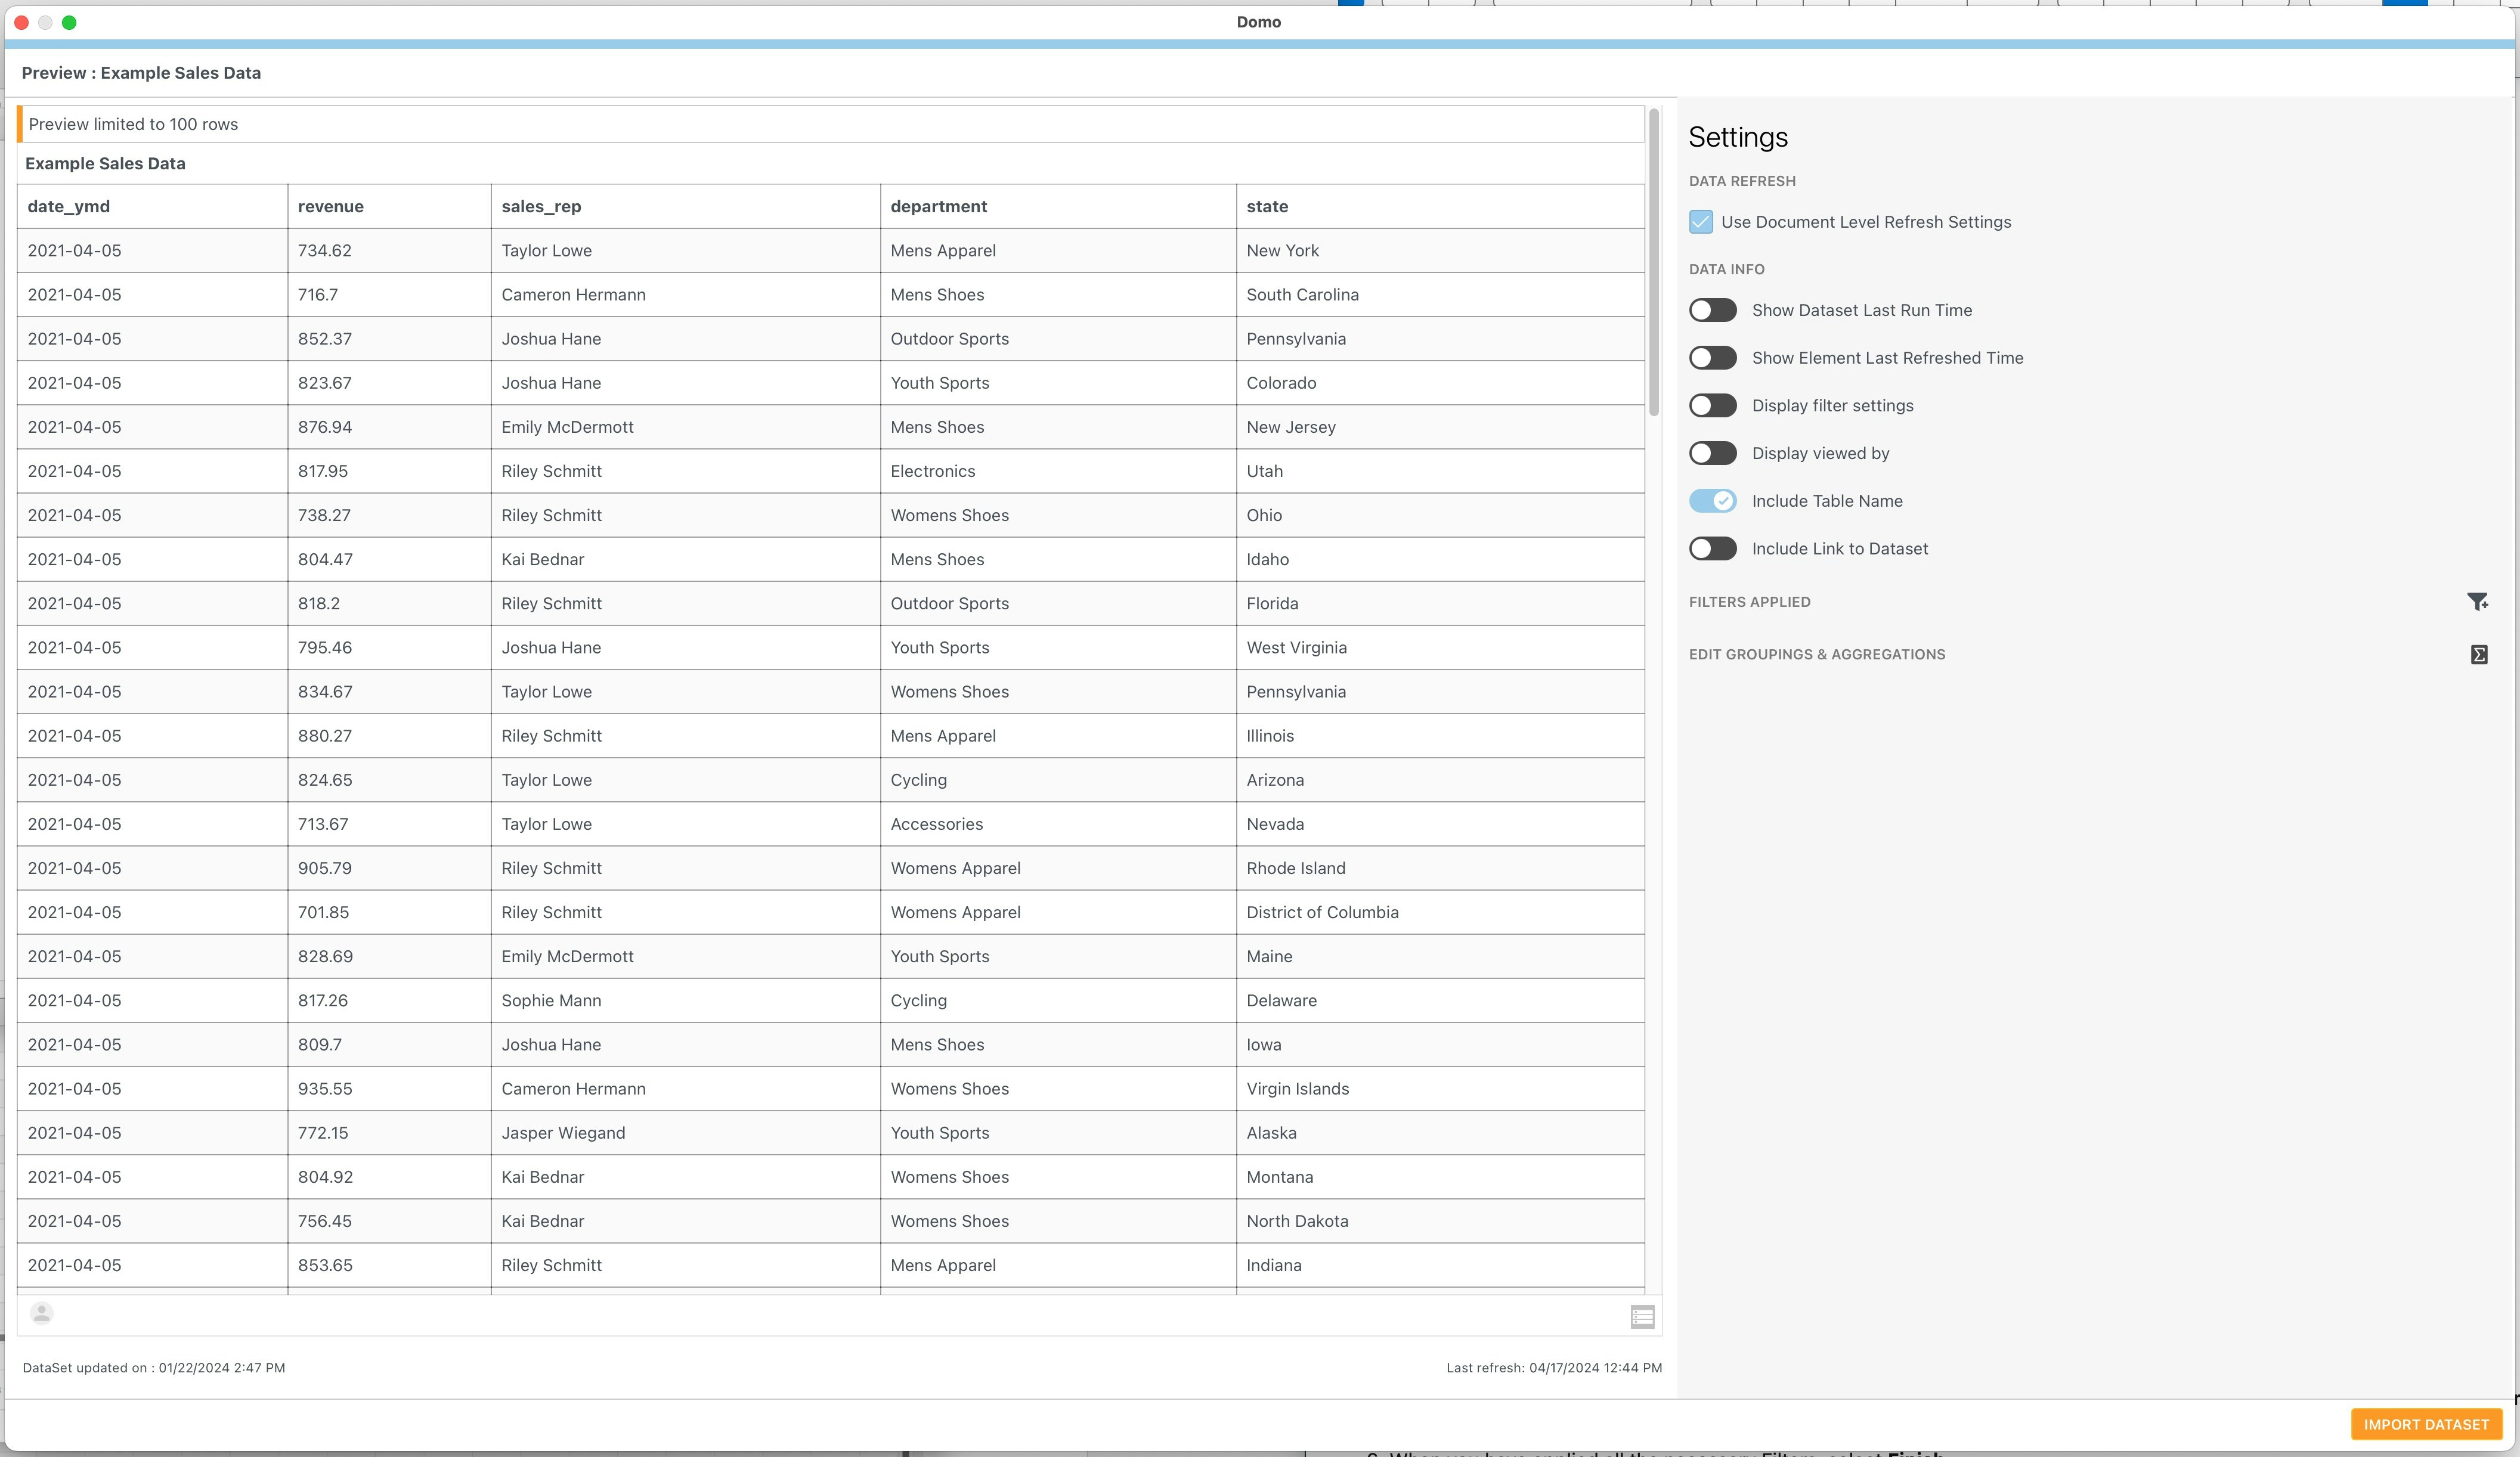Select the sales_rep column header
The image size is (2520, 1457).
(x=540, y=206)
